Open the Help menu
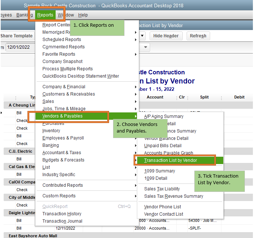The width and height of the screenshot is (254, 238). pos(83,15)
